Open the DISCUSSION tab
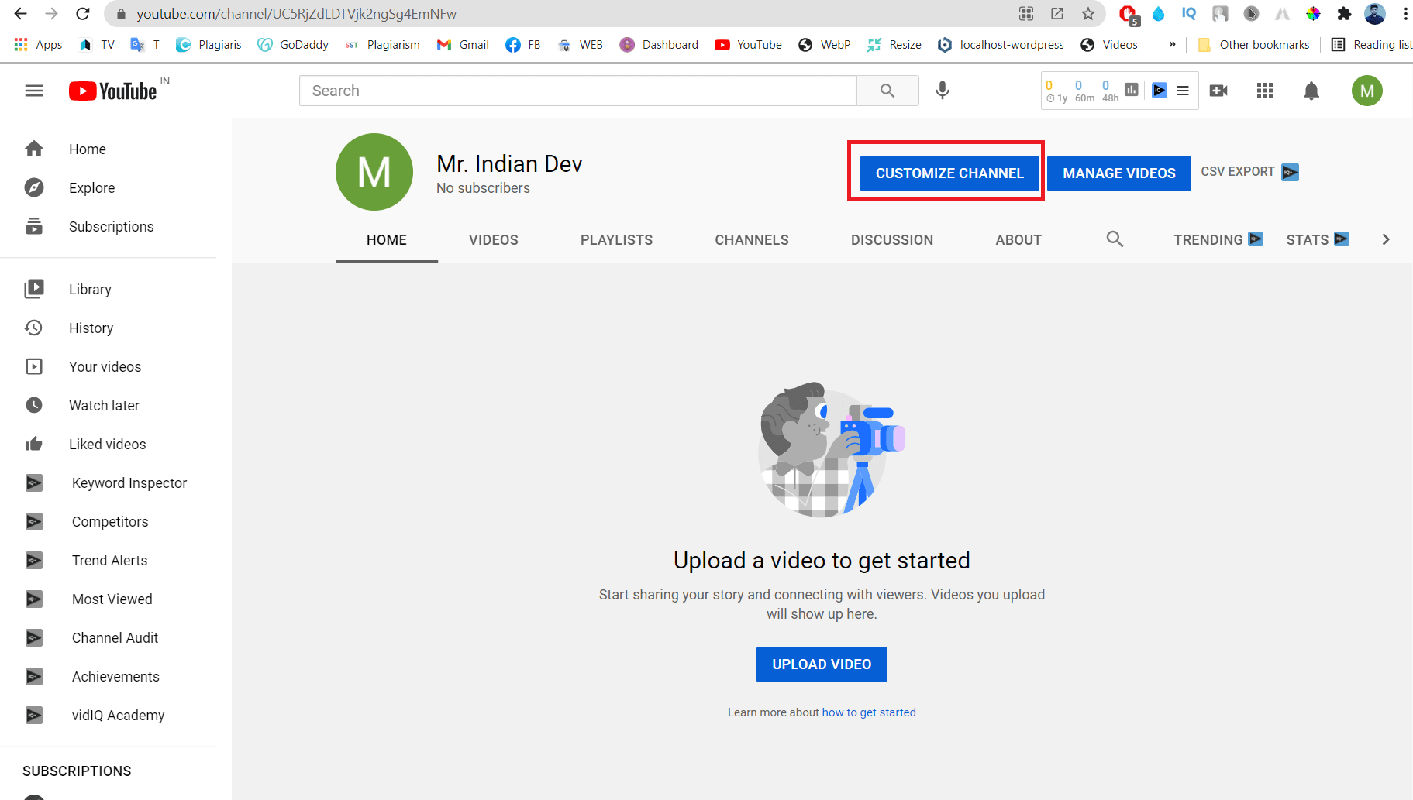Viewport: 1413px width, 800px height. tap(892, 239)
